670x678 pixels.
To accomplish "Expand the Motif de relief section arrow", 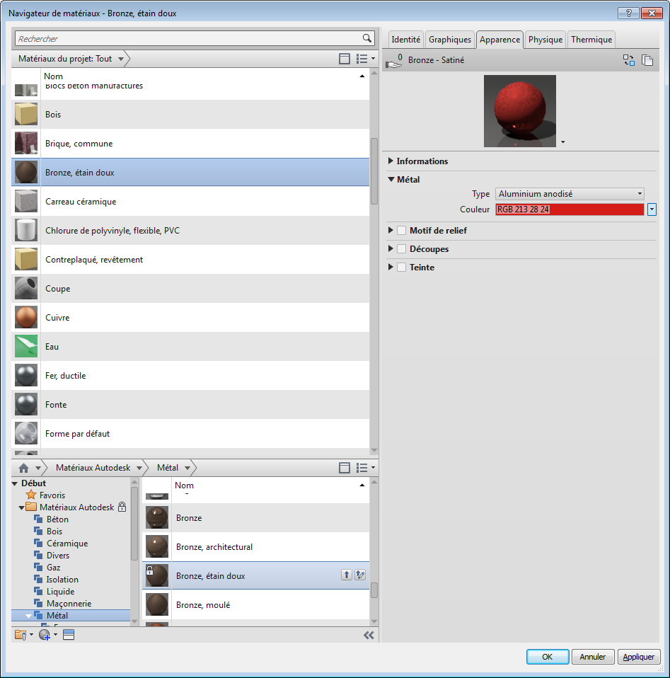I will [x=391, y=230].
